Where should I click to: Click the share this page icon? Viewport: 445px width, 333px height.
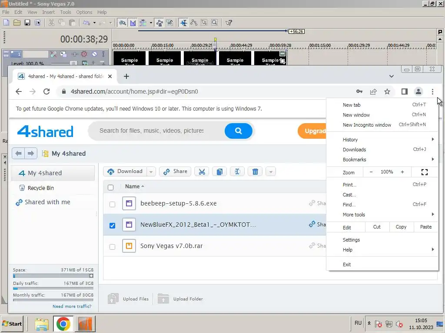[x=373, y=91]
